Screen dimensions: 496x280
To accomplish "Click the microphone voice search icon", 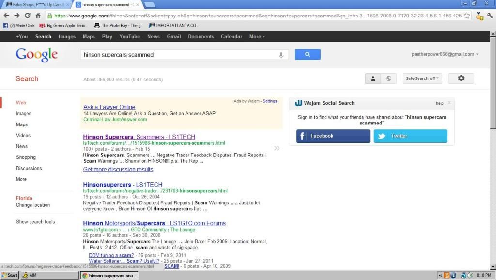I will tap(281, 55).
